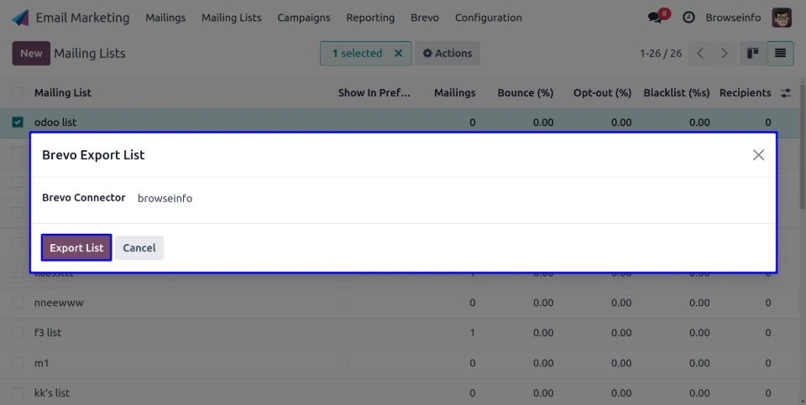Screen dimensions: 806x405
Task: Close the Brevo Export List dialog
Action: pos(758,155)
